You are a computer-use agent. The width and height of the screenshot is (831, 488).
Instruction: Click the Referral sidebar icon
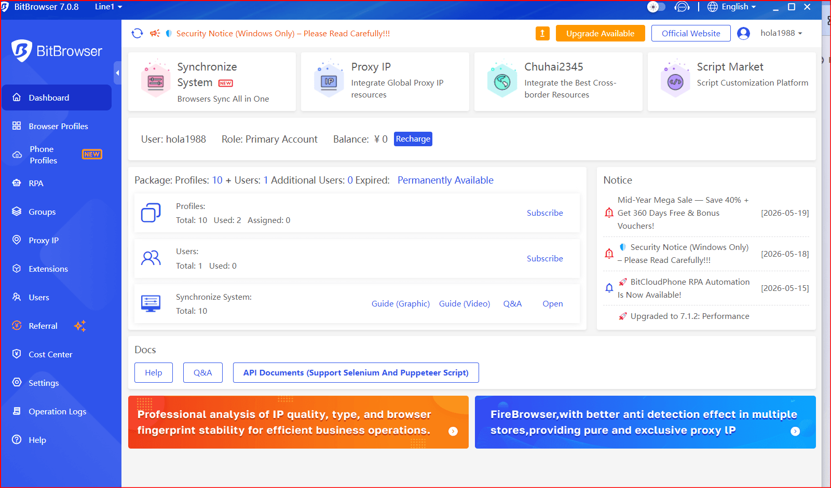pyautogui.click(x=17, y=326)
